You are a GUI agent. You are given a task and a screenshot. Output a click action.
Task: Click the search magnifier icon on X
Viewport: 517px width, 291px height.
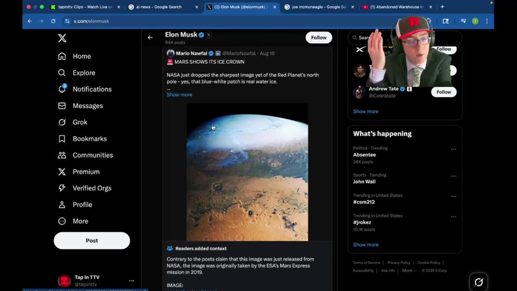click(355, 38)
